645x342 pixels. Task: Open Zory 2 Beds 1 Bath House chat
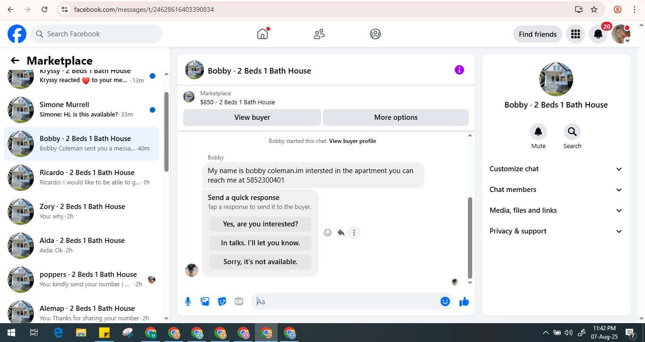point(81,211)
